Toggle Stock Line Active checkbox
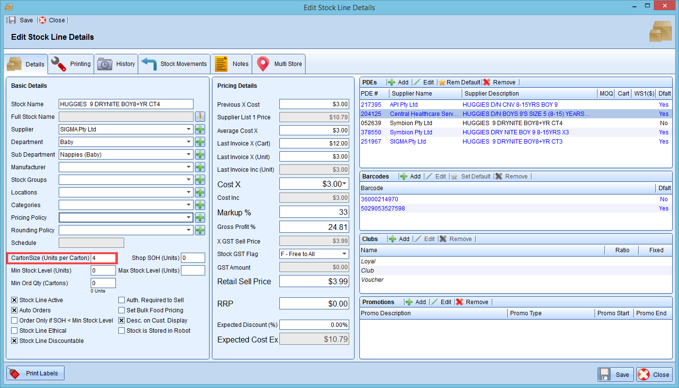Screen dimensions: 679x388 click(15, 300)
